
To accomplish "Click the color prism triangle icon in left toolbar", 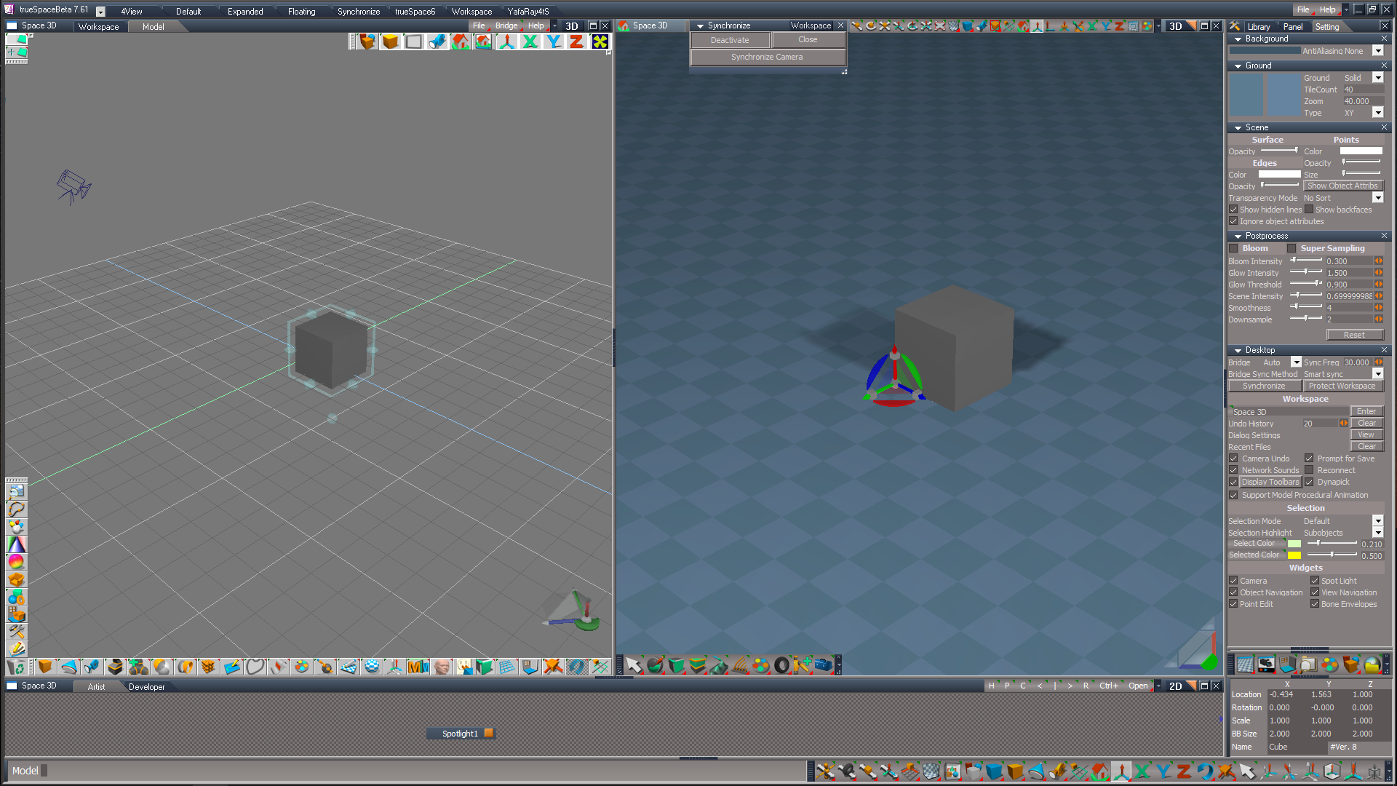I will point(16,544).
